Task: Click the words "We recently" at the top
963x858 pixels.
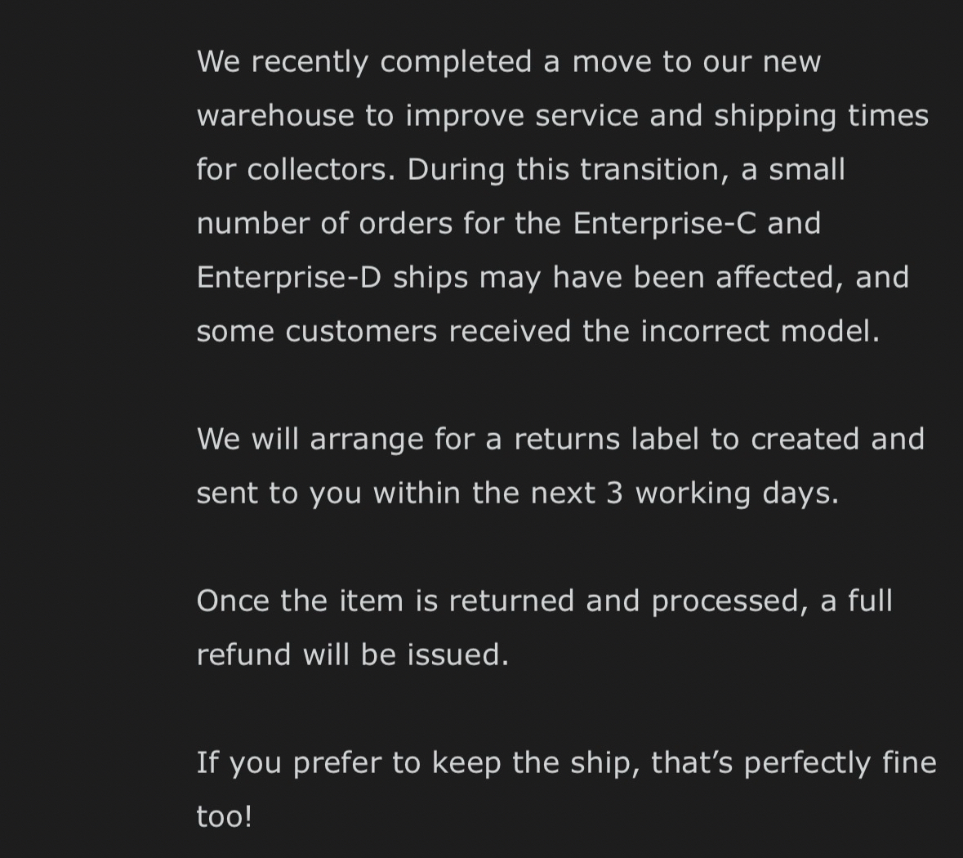Action: click(x=283, y=61)
